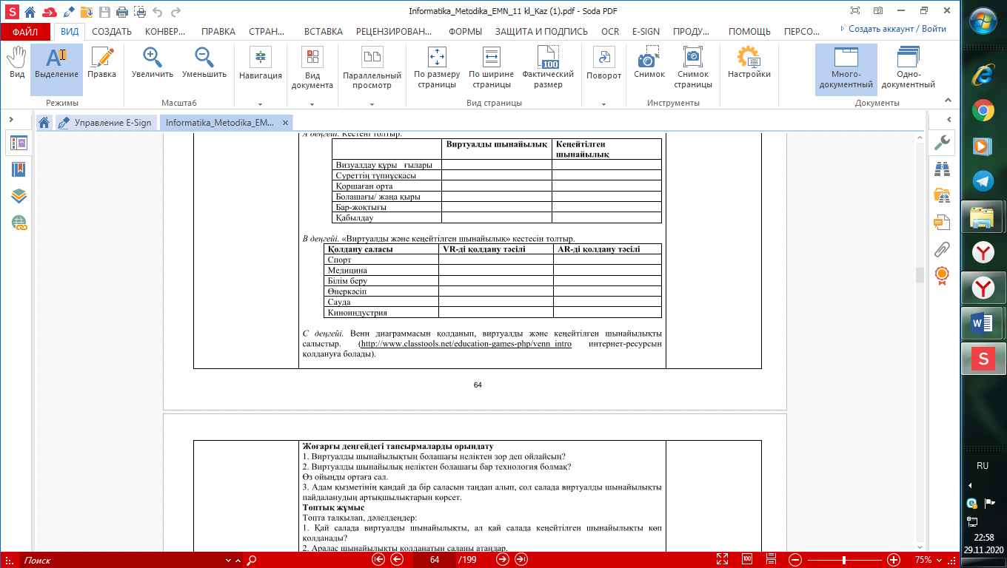Click the zoom slider in the status bar
The height and width of the screenshot is (568, 1007).
pos(844,560)
